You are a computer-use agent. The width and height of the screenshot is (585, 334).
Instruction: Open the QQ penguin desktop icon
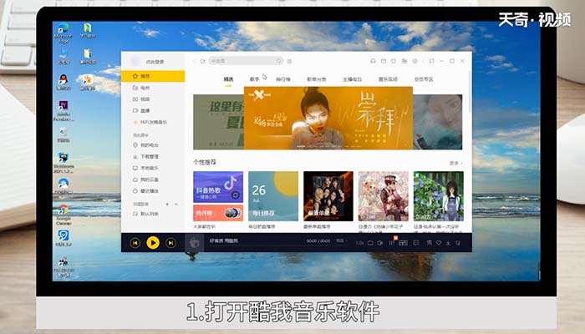[x=64, y=83]
